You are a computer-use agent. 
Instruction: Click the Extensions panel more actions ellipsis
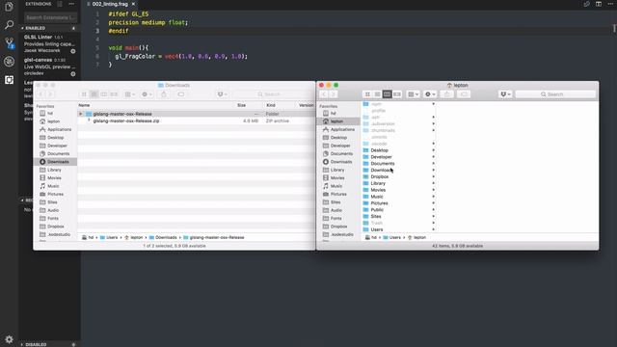coord(71,4)
